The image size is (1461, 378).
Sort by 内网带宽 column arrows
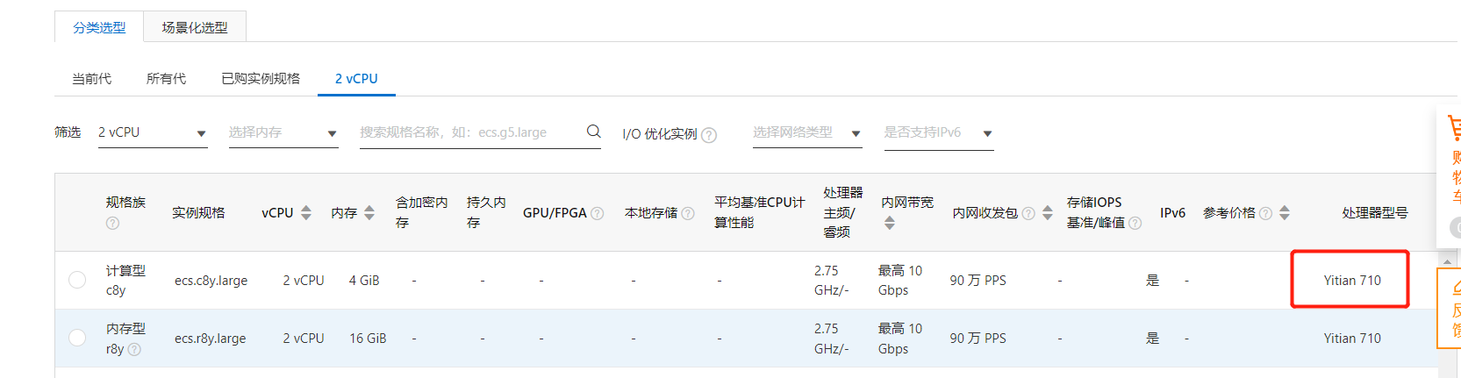[890, 223]
